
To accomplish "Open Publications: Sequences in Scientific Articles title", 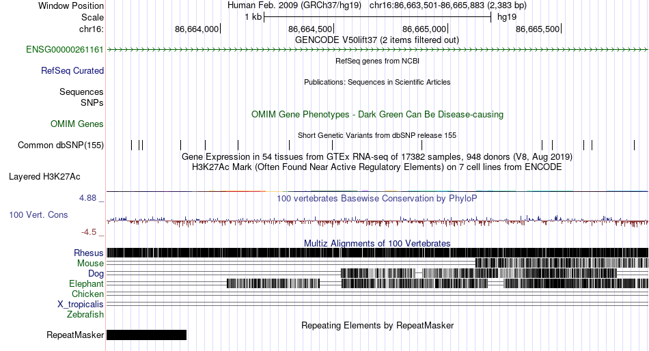I will point(377,82).
